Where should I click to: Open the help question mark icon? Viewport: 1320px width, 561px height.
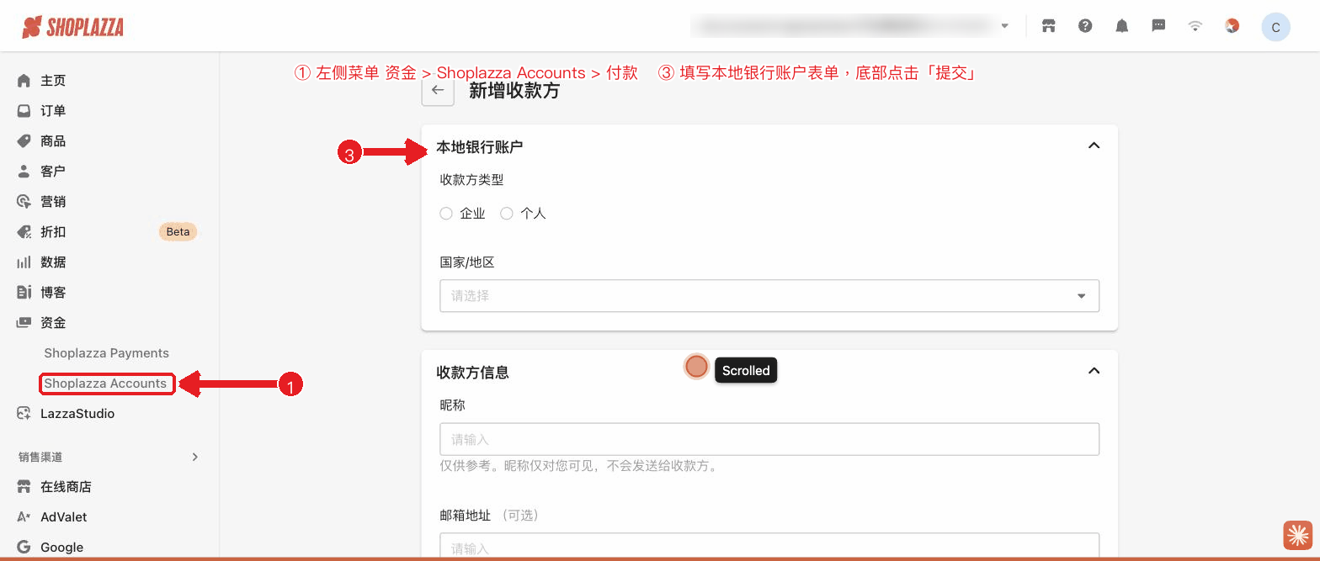click(1085, 26)
